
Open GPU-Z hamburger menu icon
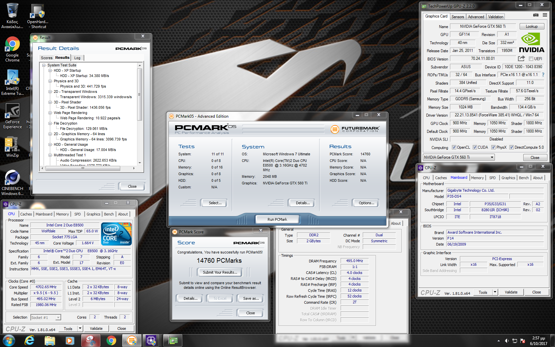(545, 15)
